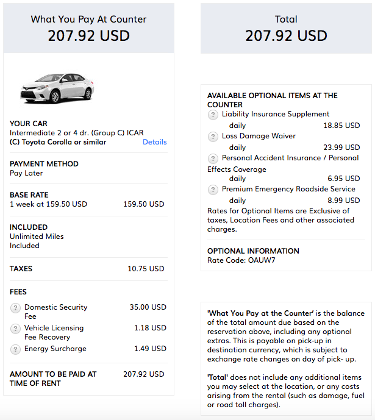Click the Amount To Be Paid total value
Viewport: 375px width, 420px height.
click(x=143, y=374)
